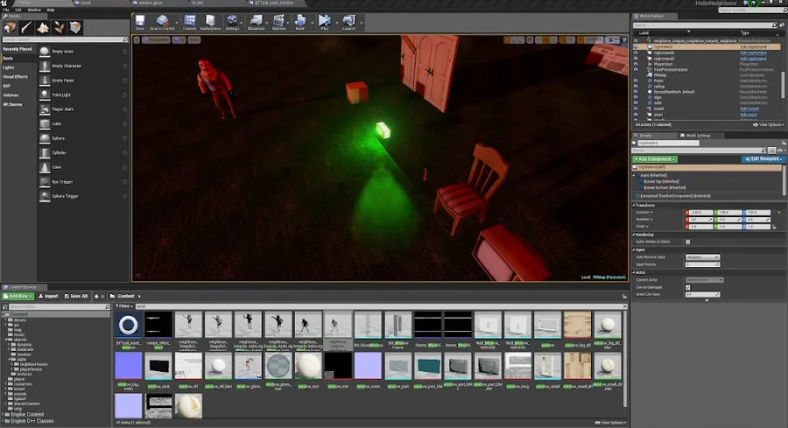Image resolution: width=788 pixels, height=428 pixels.
Task: Open Source Control from the toolbar
Action: (x=162, y=22)
